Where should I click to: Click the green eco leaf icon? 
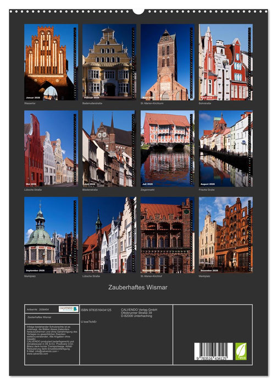pos(241,351)
